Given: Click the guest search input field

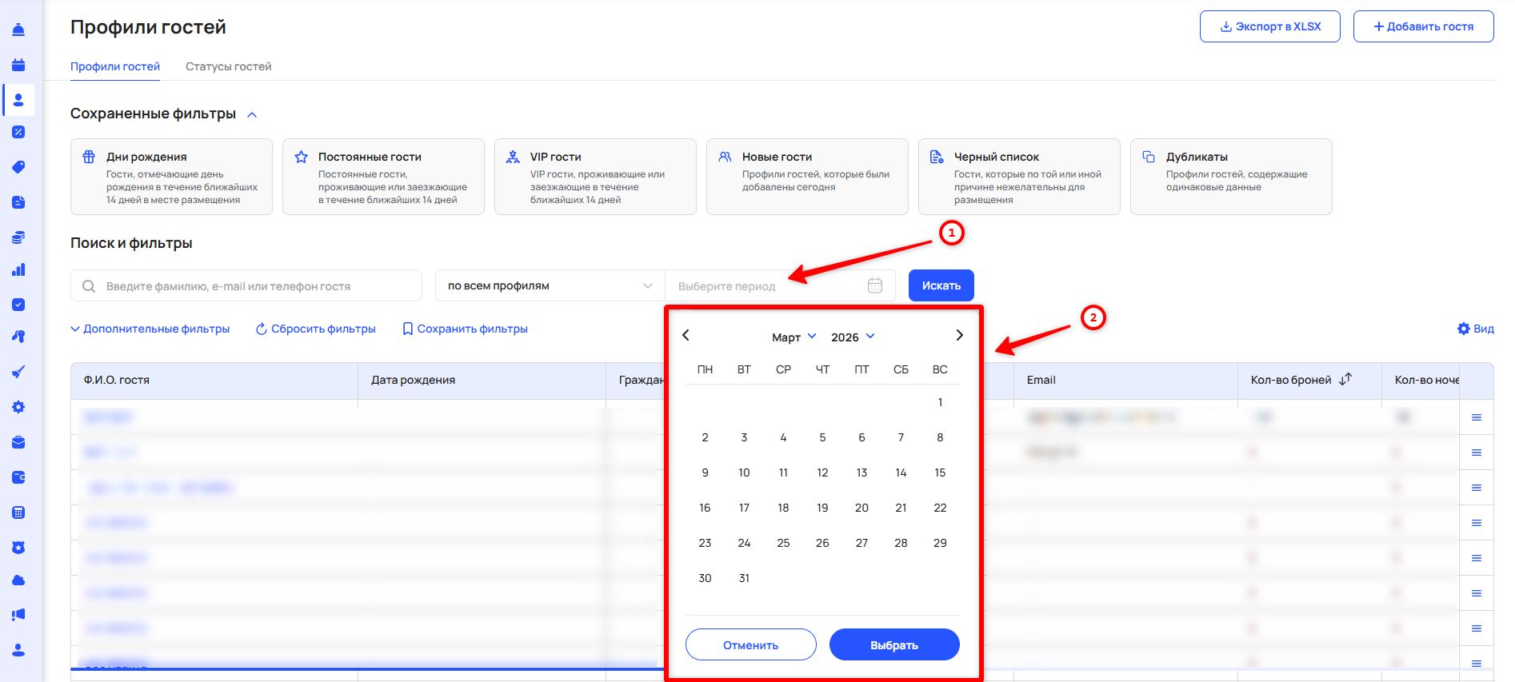Looking at the screenshot, I should tap(256, 286).
